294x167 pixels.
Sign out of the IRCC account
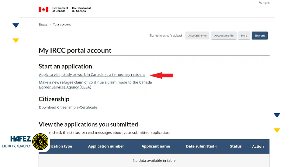[x=260, y=36]
